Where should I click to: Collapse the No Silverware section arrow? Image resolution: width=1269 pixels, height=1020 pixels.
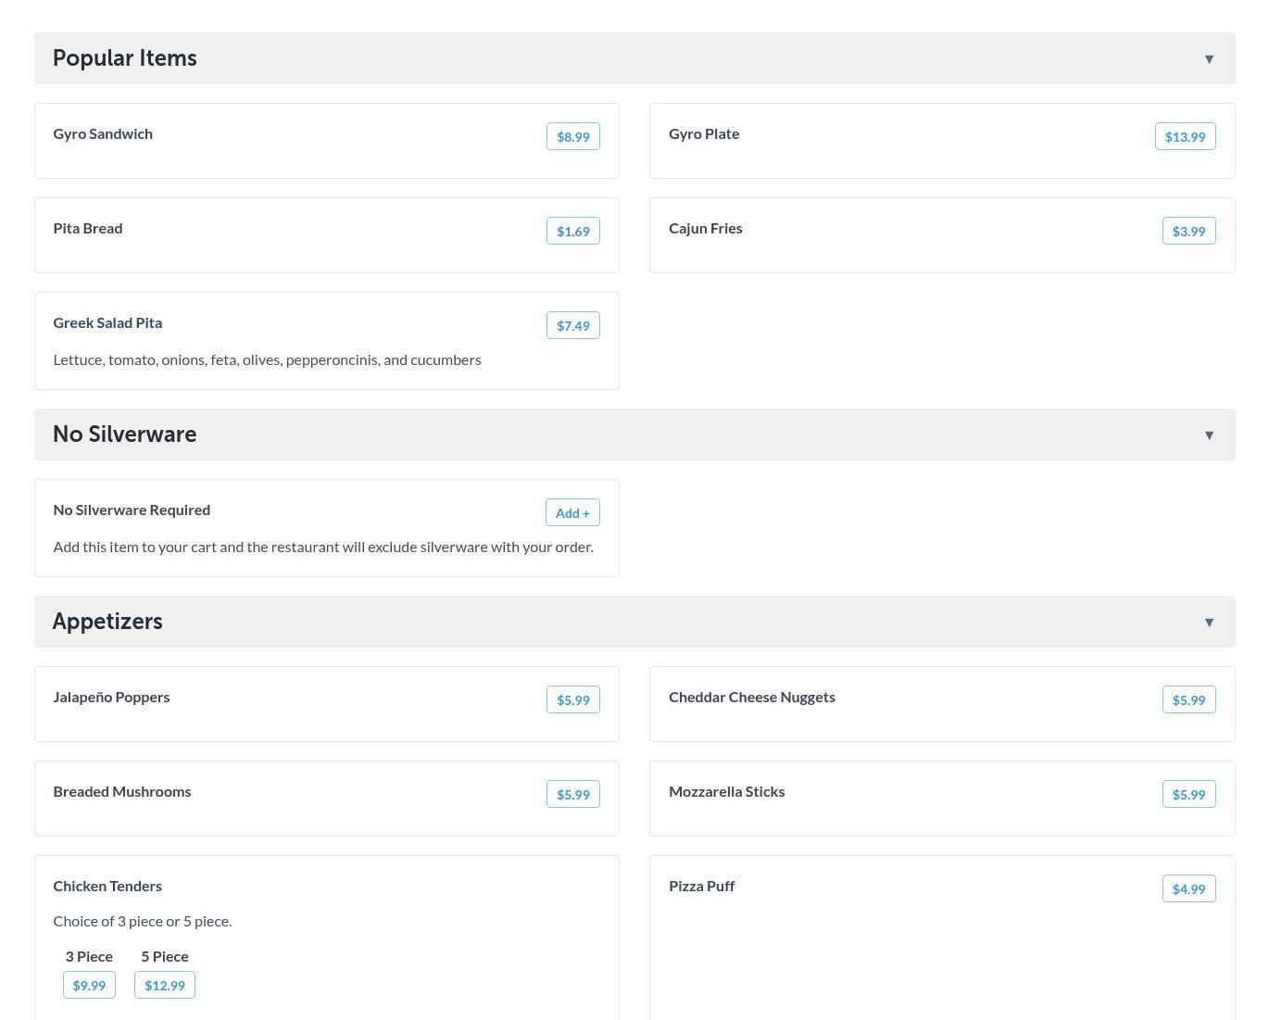[1209, 435]
